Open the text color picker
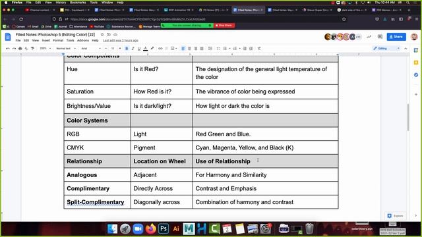422x237 pixels. tap(146, 48)
